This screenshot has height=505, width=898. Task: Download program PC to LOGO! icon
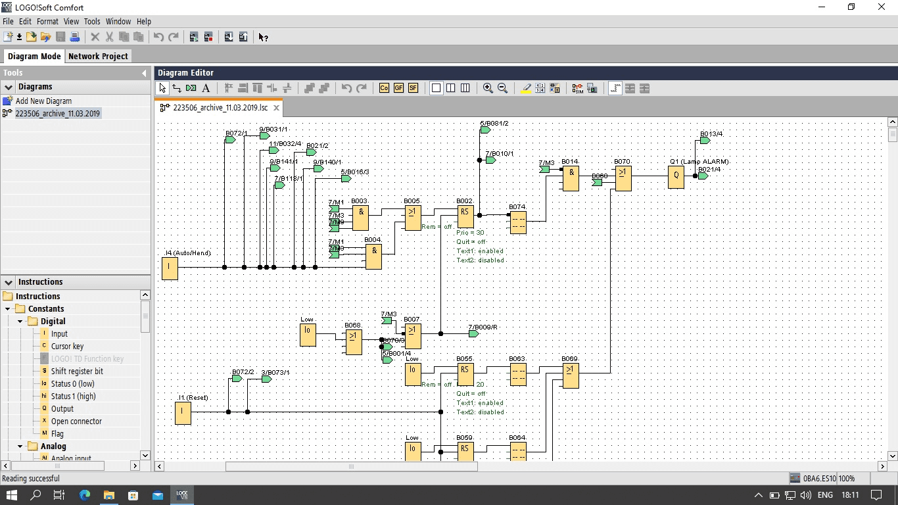click(229, 37)
